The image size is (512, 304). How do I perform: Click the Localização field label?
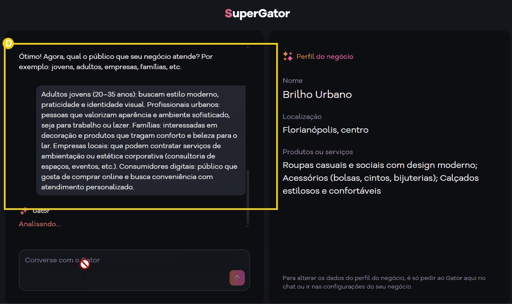(302, 117)
